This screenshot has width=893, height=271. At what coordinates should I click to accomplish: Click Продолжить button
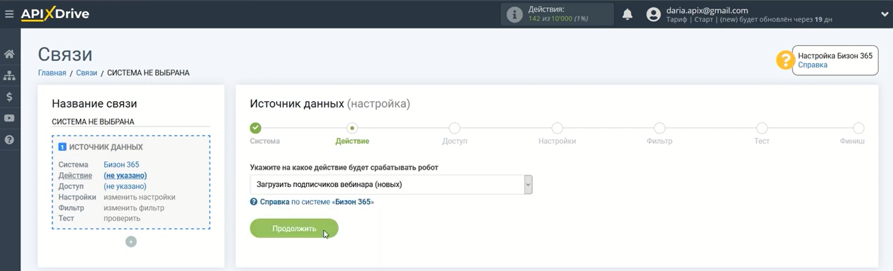click(x=294, y=229)
